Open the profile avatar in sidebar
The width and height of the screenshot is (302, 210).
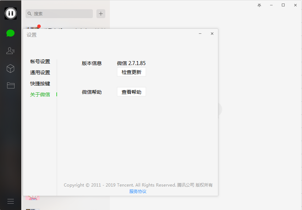click(11, 14)
